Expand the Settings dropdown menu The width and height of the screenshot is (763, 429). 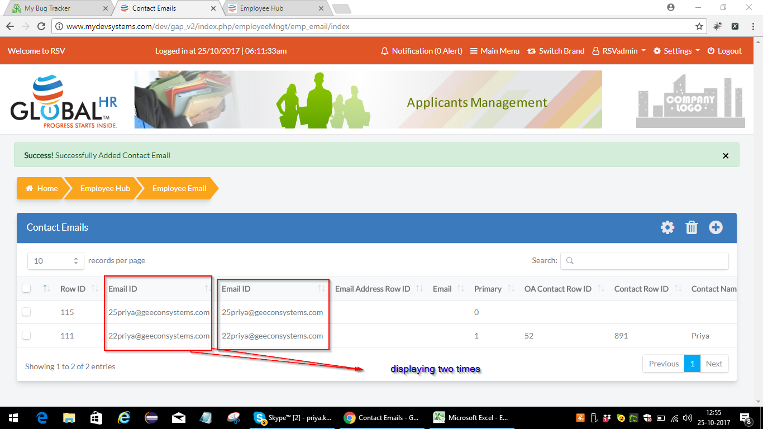click(676, 51)
